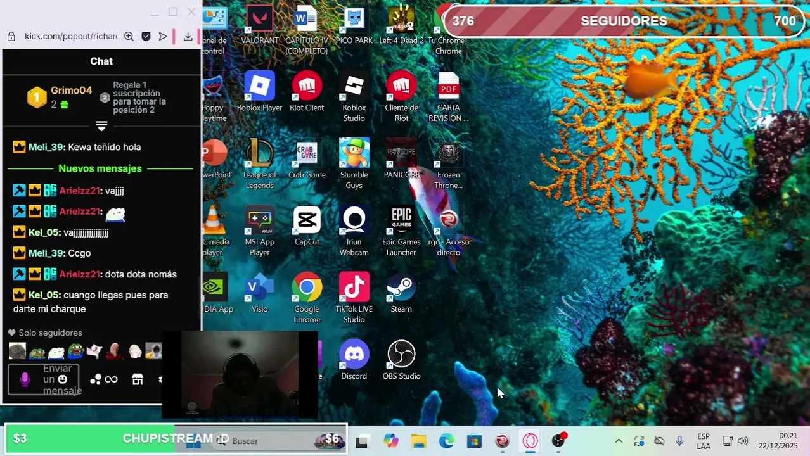Launch Google Chrome desktop icon
The height and width of the screenshot is (456, 810).
[307, 299]
